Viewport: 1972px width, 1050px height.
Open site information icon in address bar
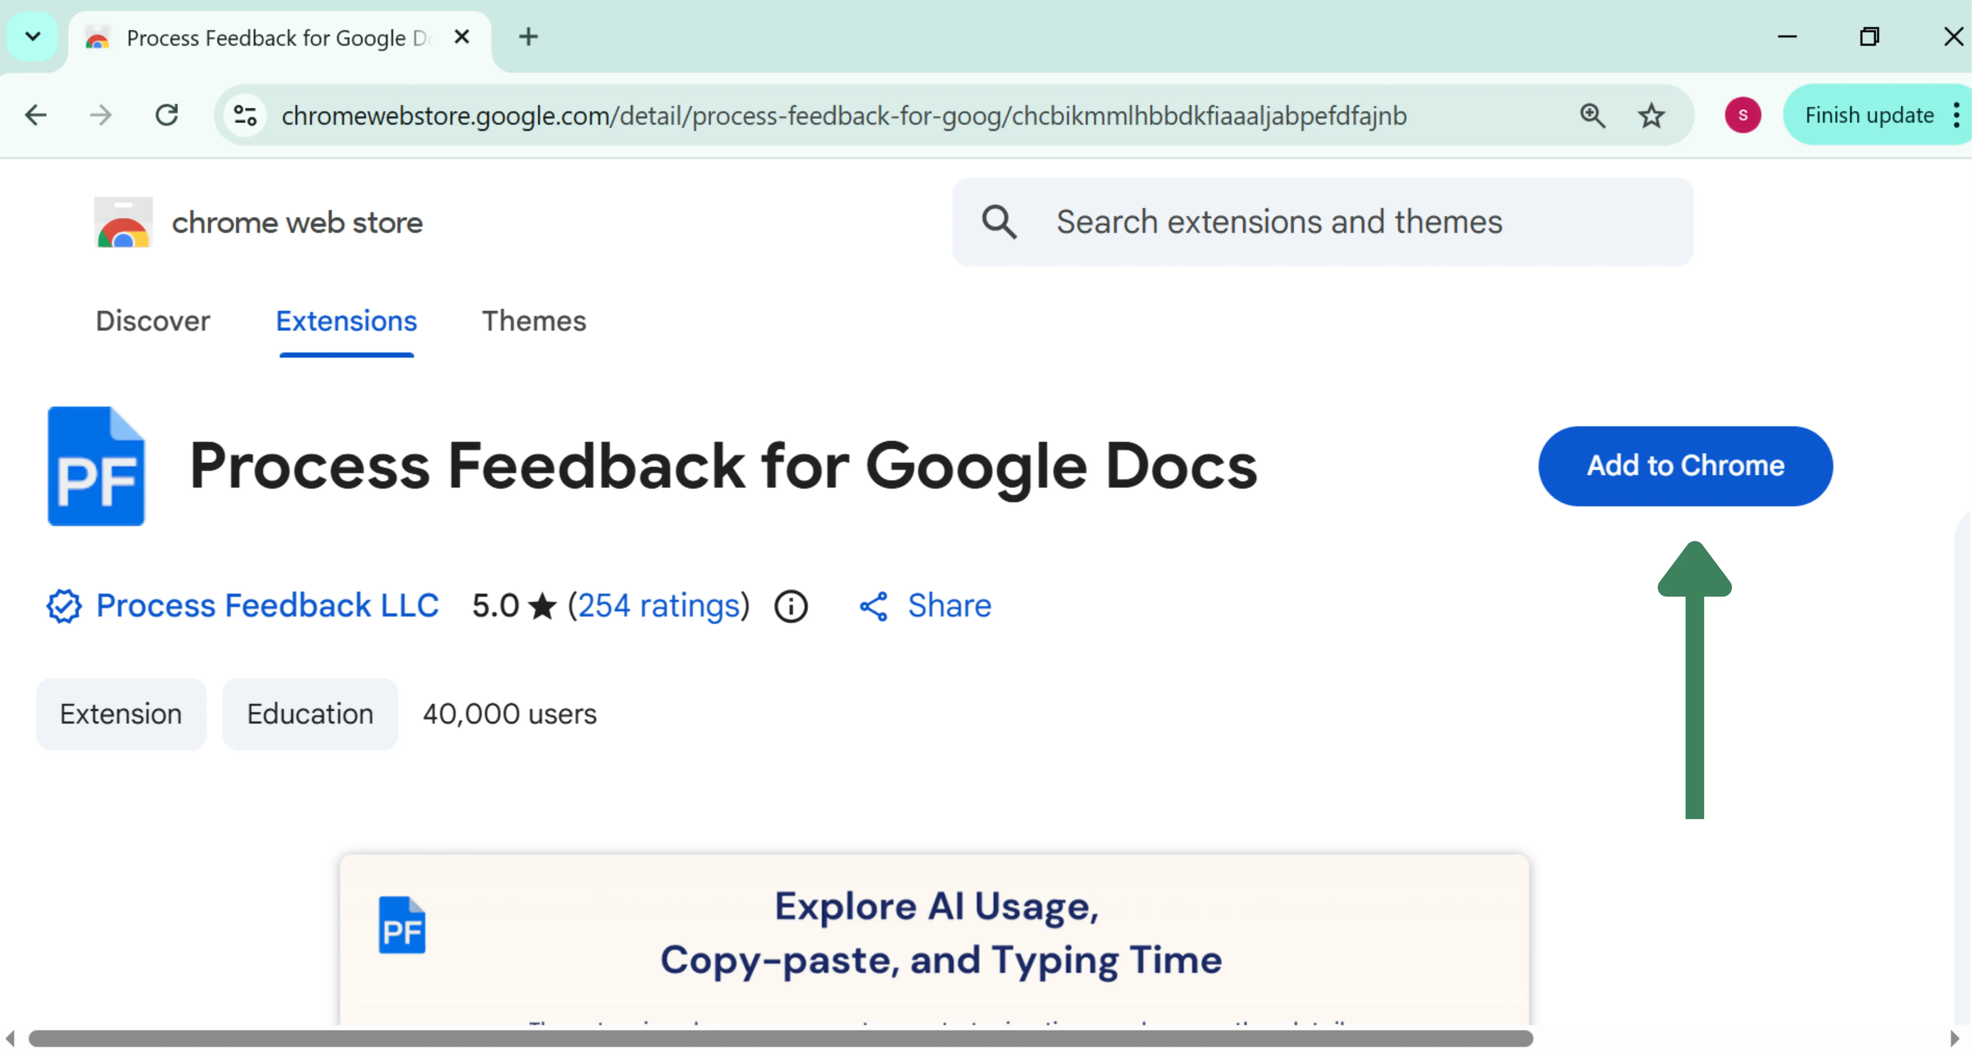[x=245, y=115]
